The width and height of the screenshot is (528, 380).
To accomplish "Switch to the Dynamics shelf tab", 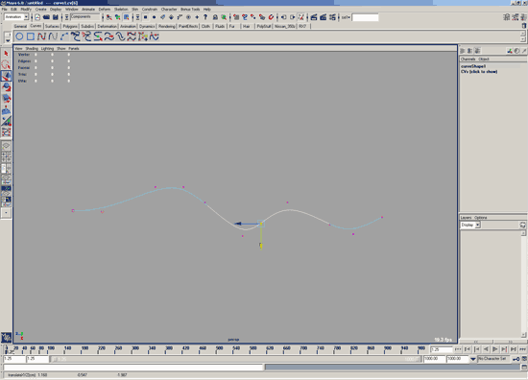I will 147,26.
